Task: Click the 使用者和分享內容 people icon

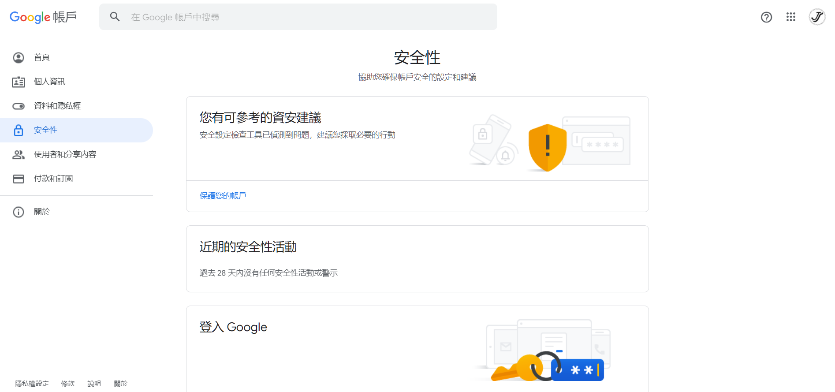Action: tap(19, 154)
